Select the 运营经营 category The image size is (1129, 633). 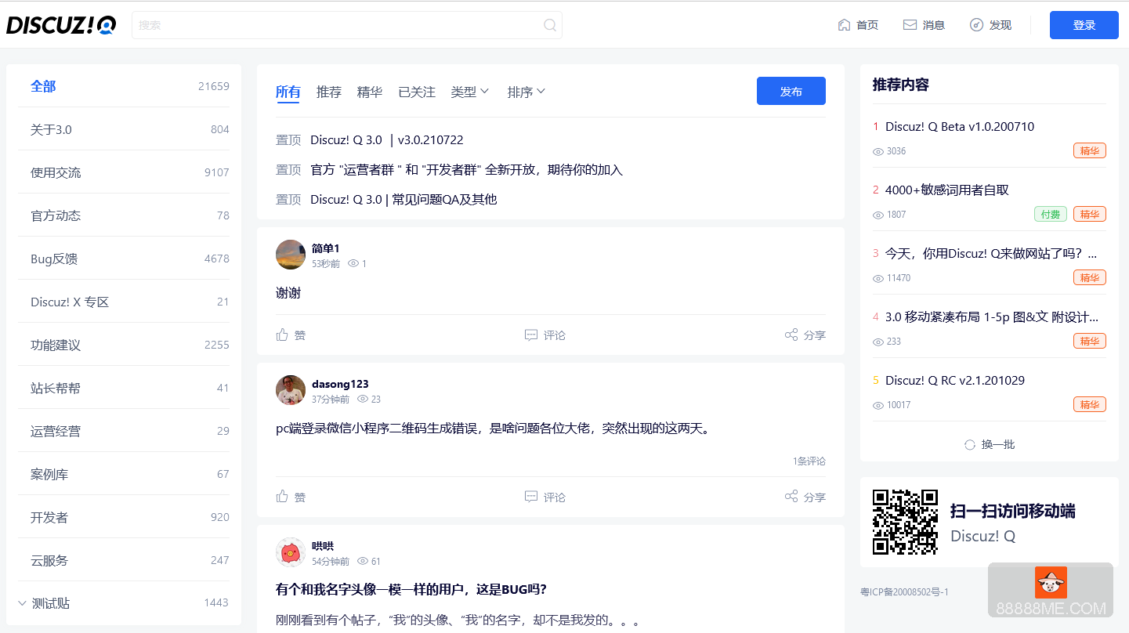coord(124,431)
